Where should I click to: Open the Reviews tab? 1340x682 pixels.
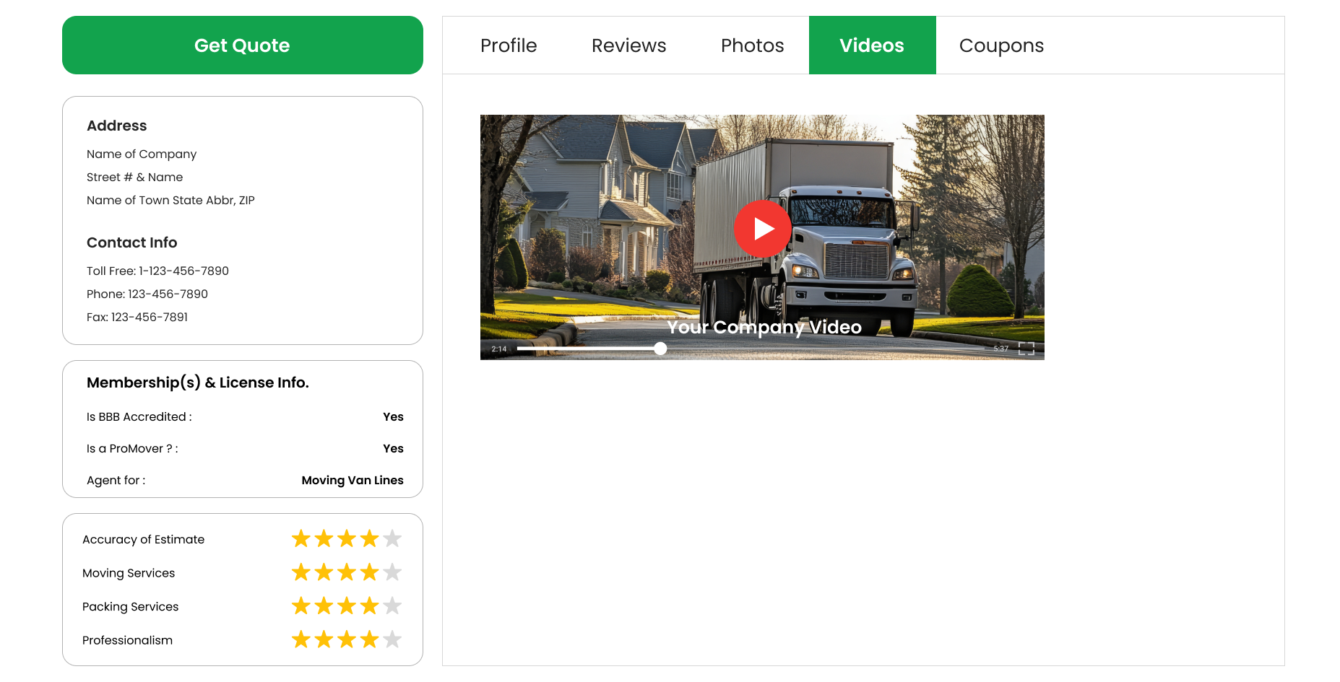pyautogui.click(x=628, y=45)
